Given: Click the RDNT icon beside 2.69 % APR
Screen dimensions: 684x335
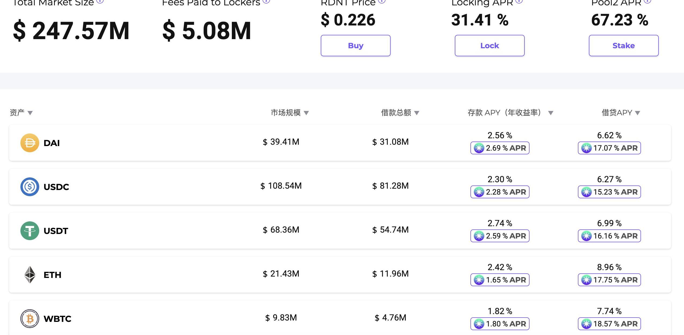Looking at the screenshot, I should coord(479,148).
